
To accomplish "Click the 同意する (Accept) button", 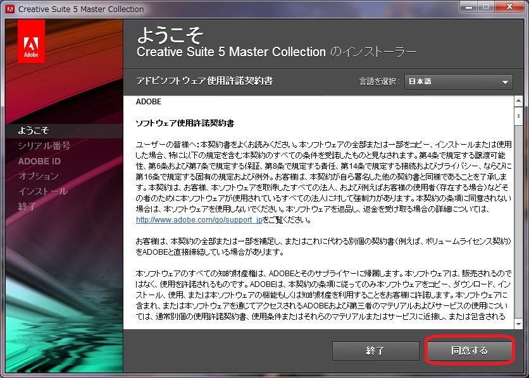I will tap(470, 351).
